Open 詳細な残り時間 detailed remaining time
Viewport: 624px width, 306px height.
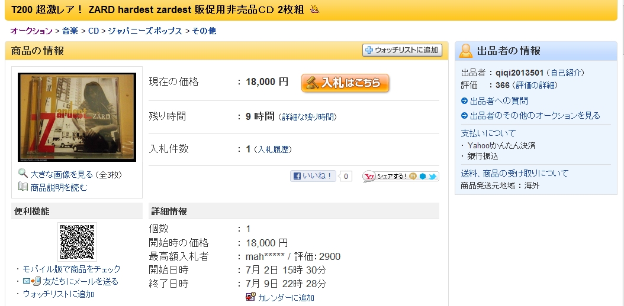point(307,117)
